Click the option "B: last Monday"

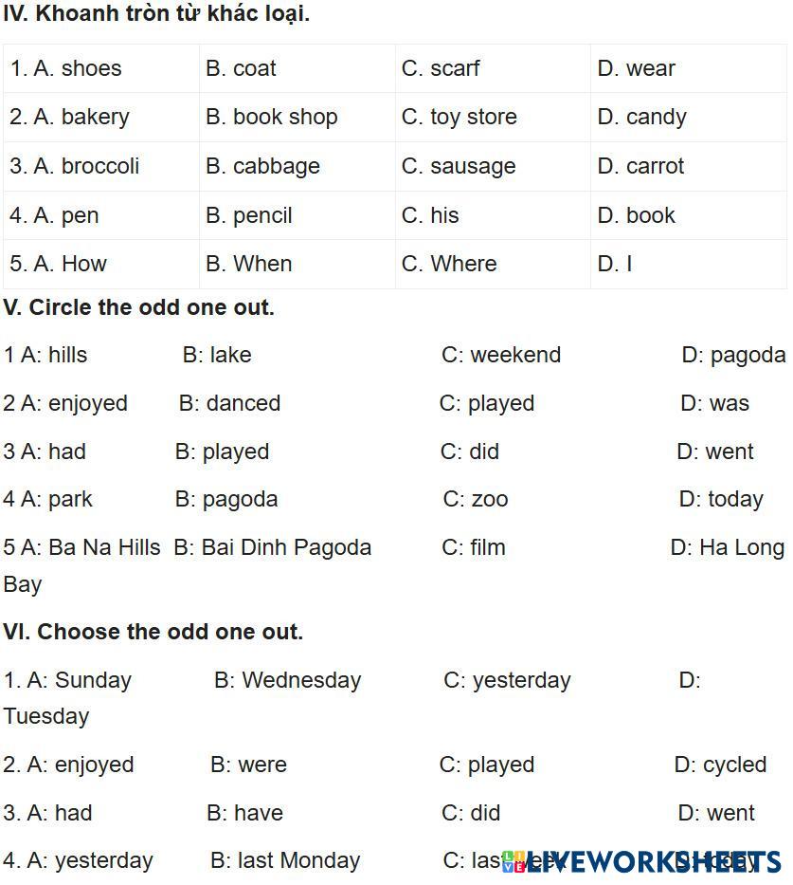(x=285, y=860)
